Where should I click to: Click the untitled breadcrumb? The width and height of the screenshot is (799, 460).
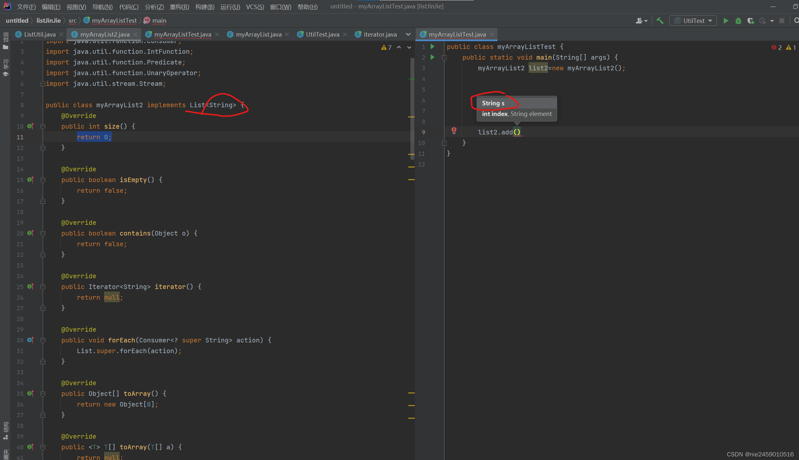(17, 20)
